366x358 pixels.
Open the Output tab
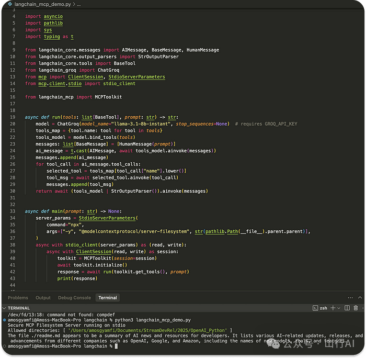43,297
